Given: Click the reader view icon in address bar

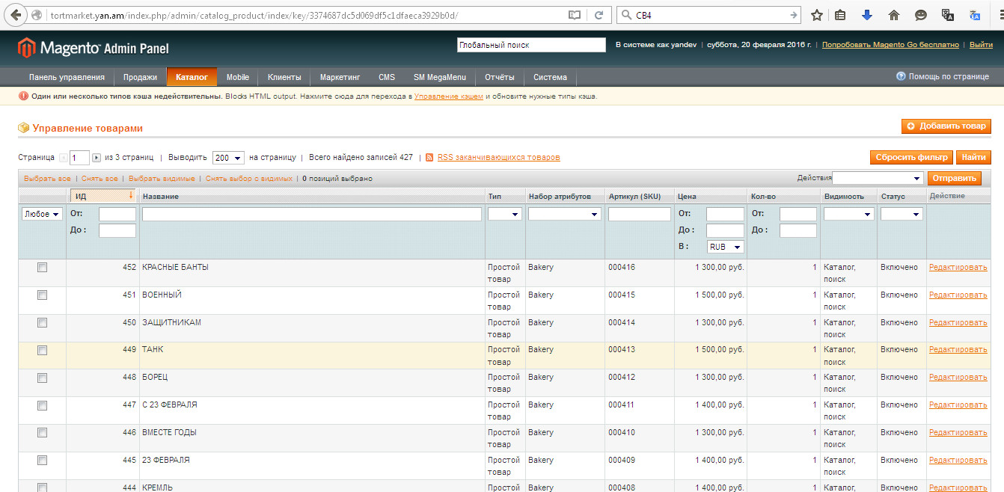Looking at the screenshot, I should (x=575, y=15).
